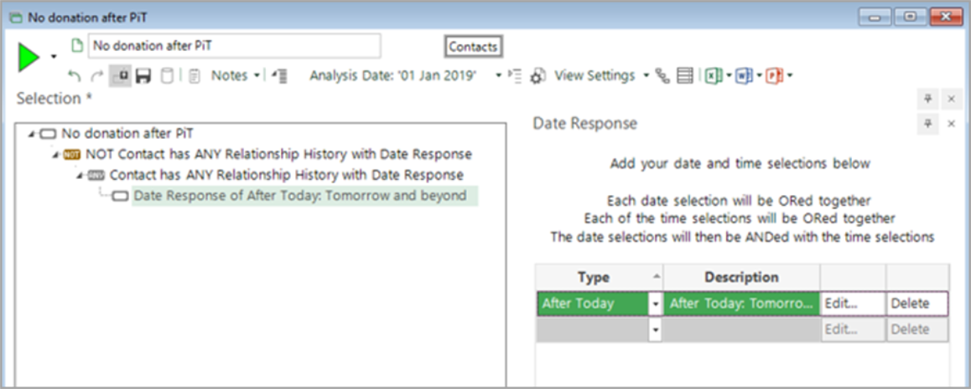Screen dimensions: 971x389
Task: Click Edit... for After Today row
Action: [x=853, y=304]
